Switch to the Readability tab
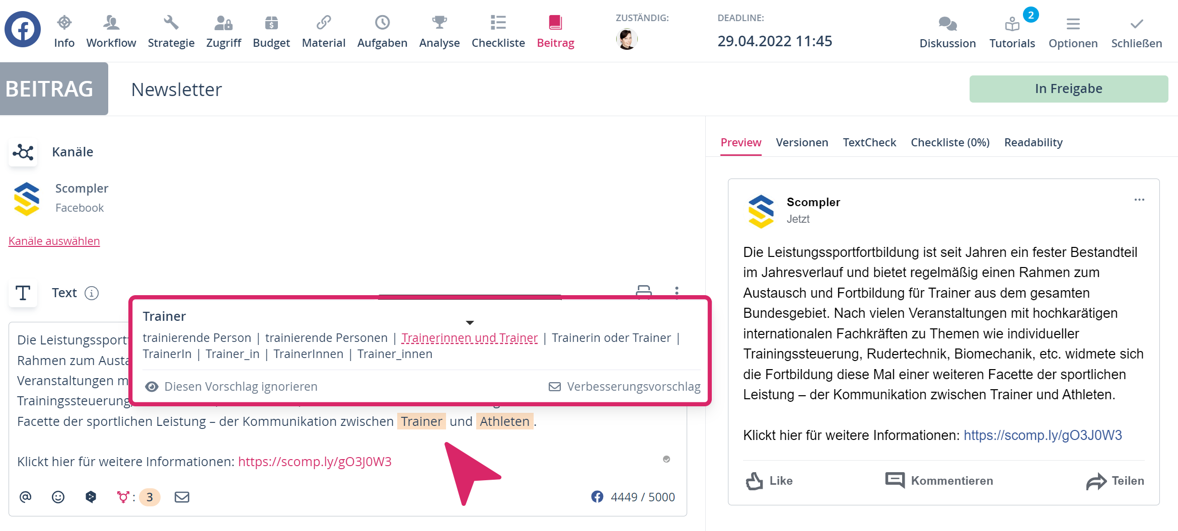The width and height of the screenshot is (1178, 531). click(1033, 143)
